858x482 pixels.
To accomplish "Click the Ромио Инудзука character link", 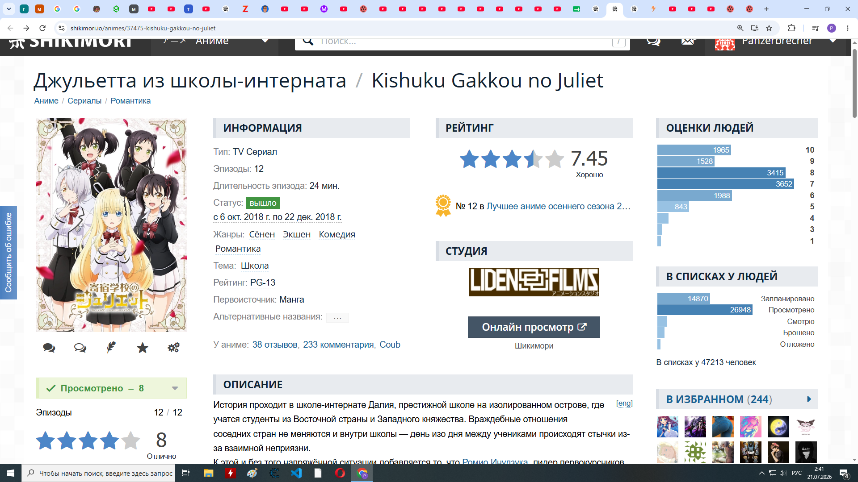I will point(495,461).
